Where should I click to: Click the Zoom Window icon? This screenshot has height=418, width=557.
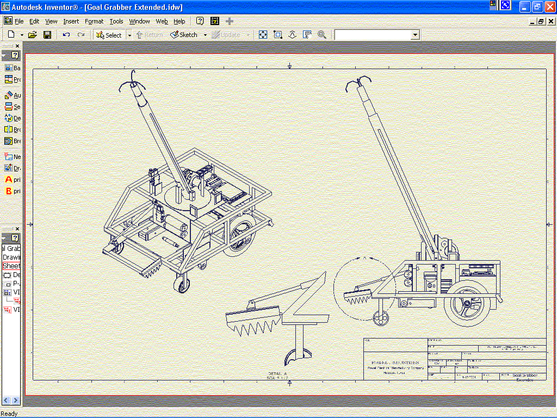point(278,34)
